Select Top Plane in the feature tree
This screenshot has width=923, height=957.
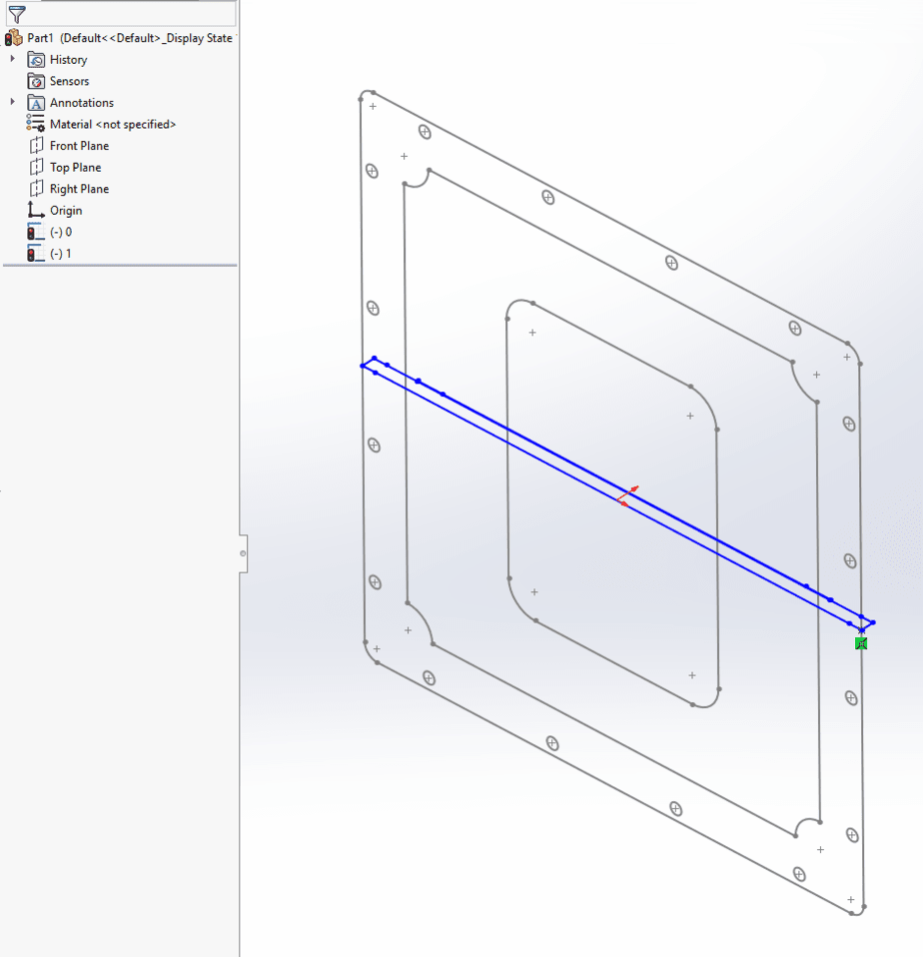[x=73, y=167]
